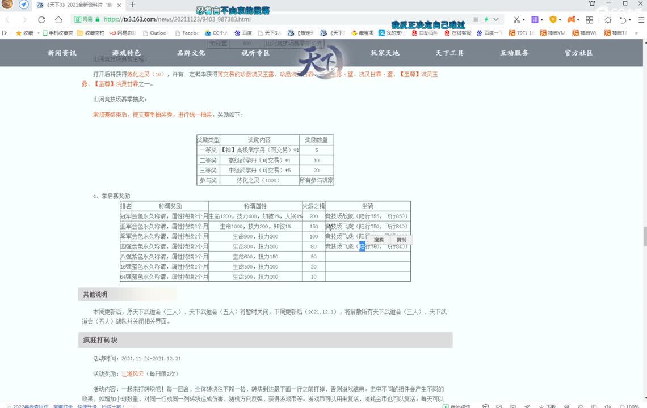Click the 疯狂打砖块 section heading
This screenshot has height=408, width=647.
coord(265,340)
